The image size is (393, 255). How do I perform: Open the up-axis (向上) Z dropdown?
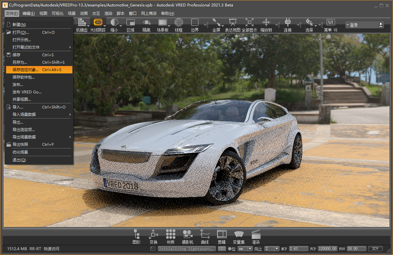pos(272,249)
